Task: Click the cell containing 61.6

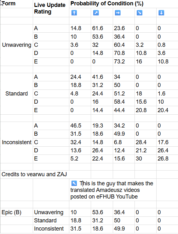Action: coord(102,28)
